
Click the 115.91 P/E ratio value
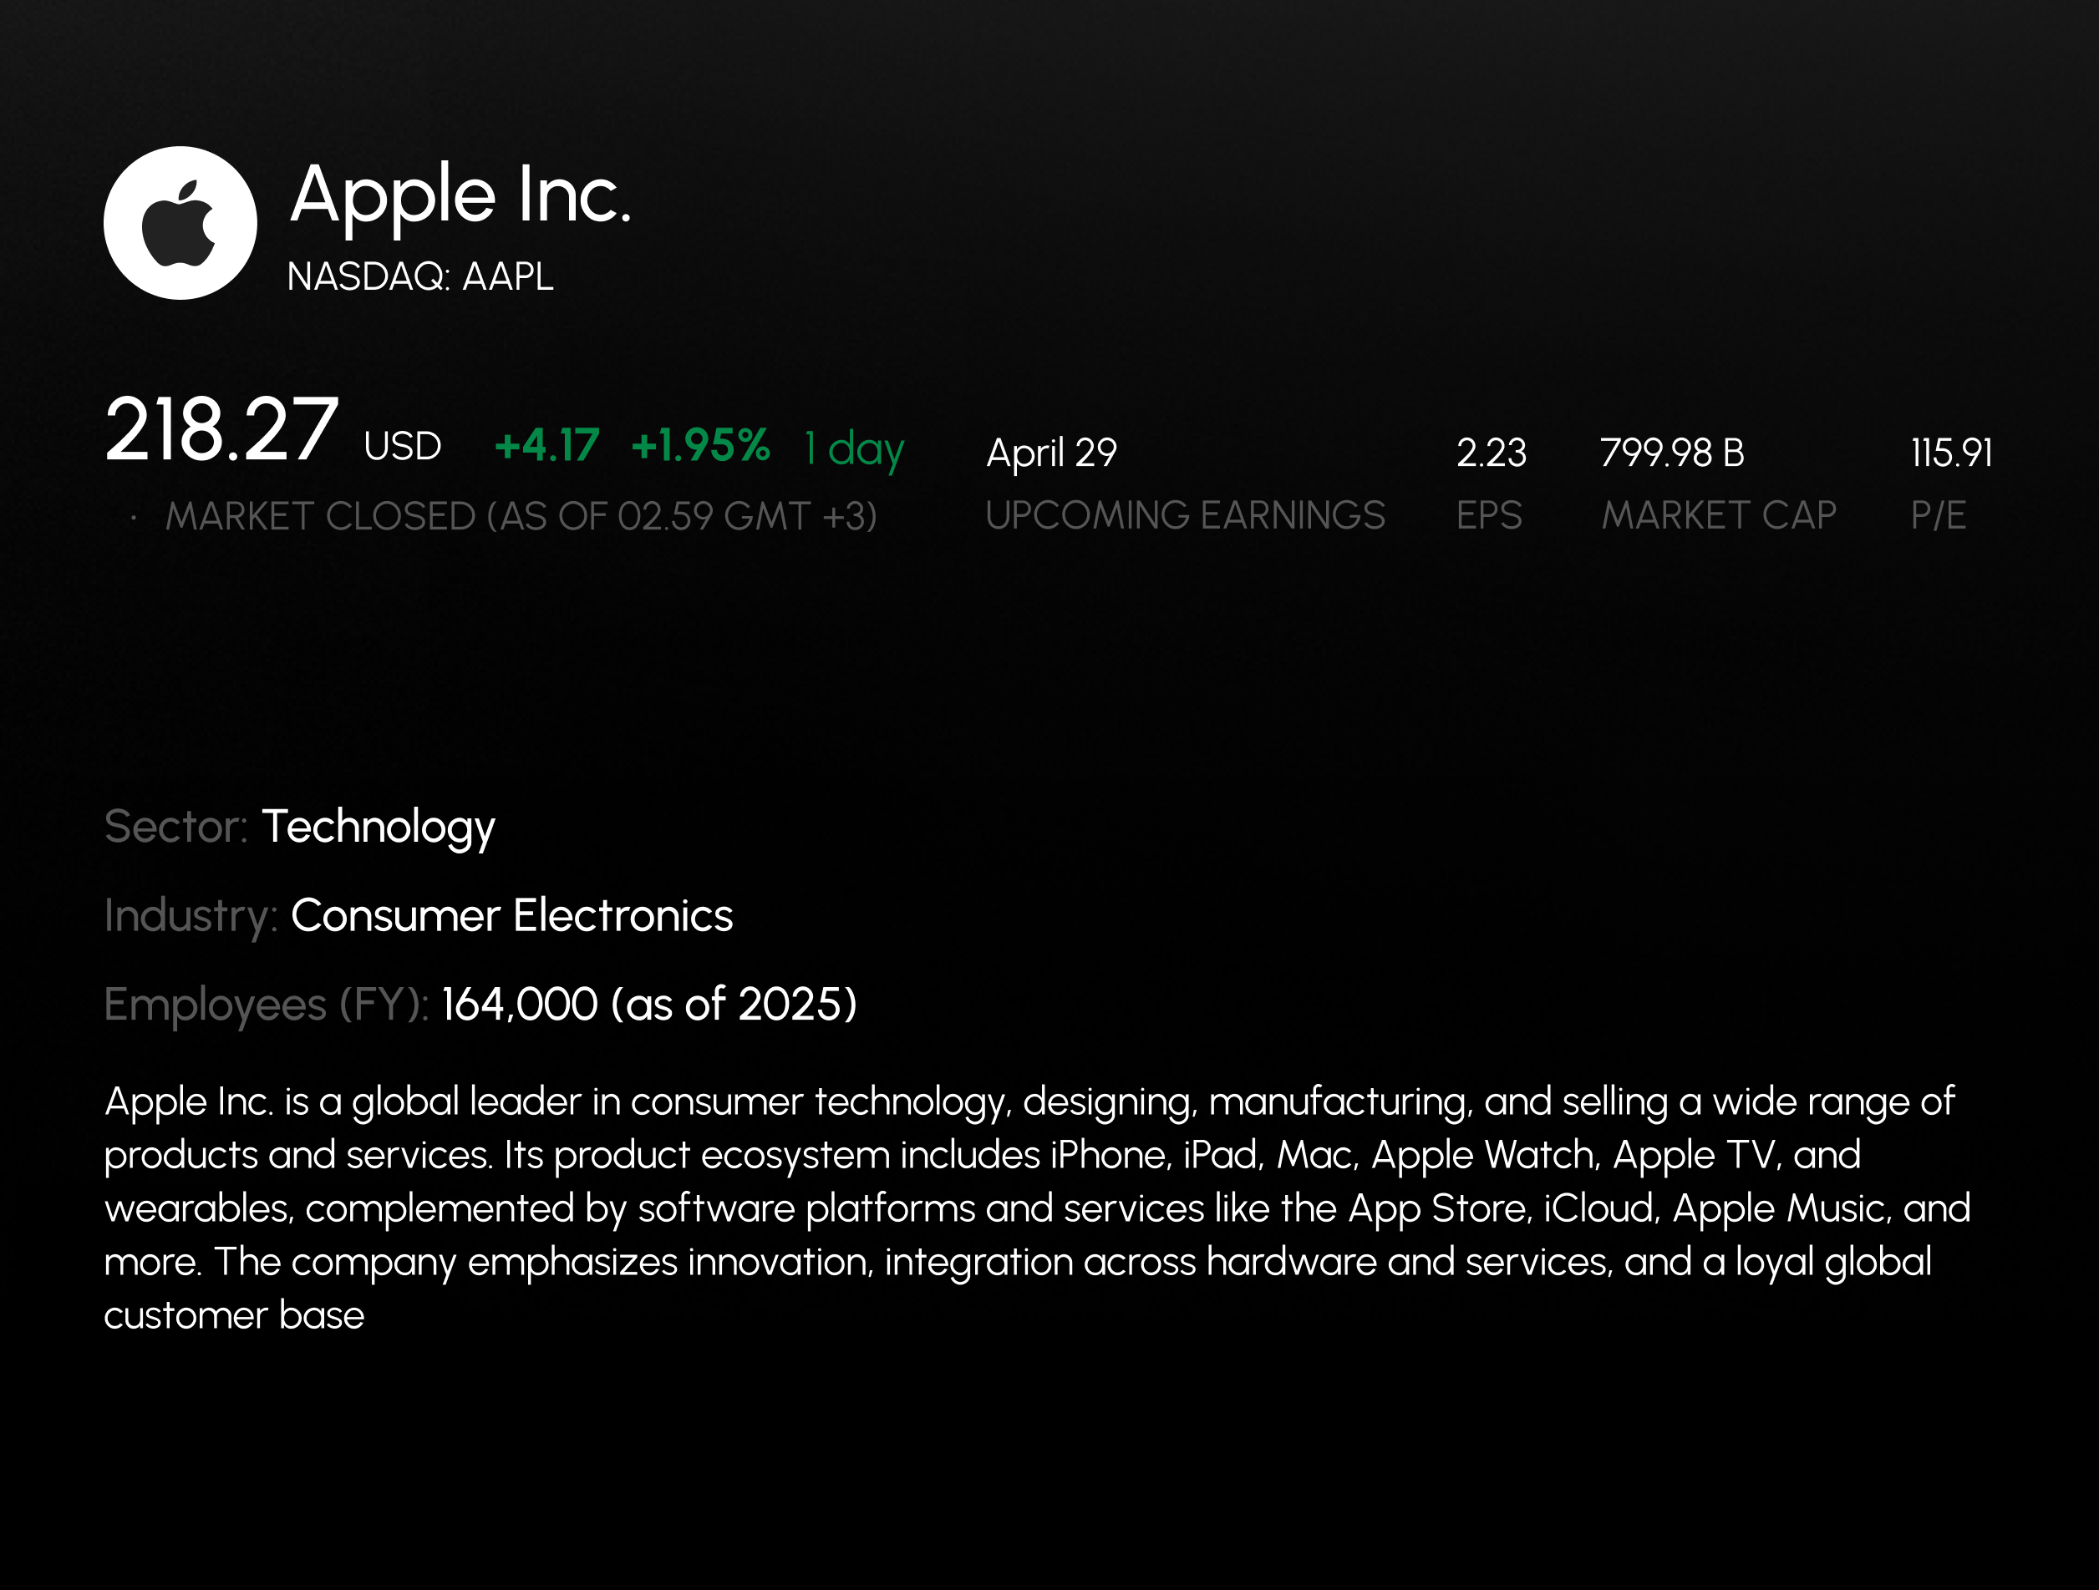pos(1951,453)
